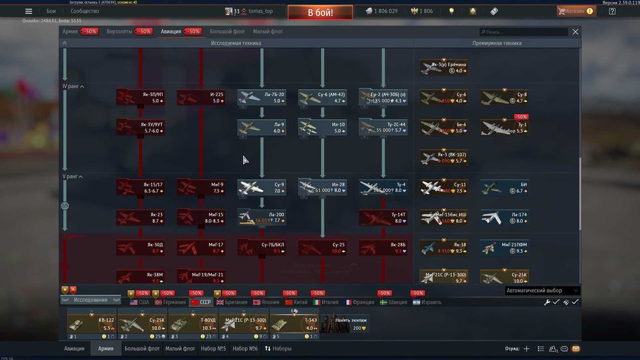Select the Ил-28 aircraft

pyautogui.click(x=323, y=188)
